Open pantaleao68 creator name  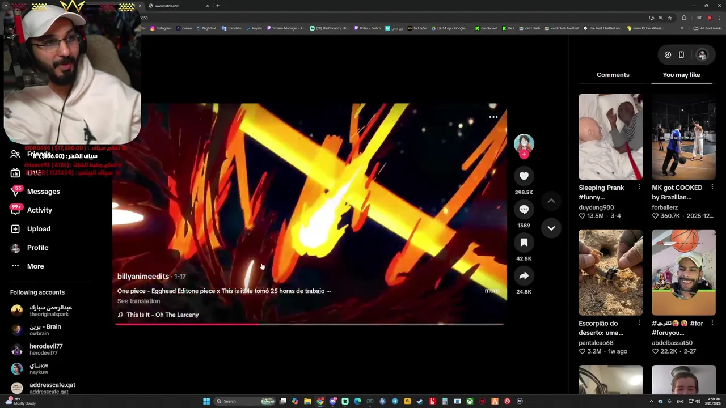pyautogui.click(x=596, y=343)
